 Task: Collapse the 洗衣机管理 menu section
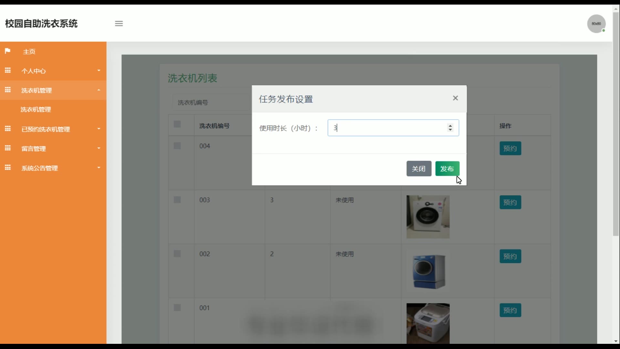[x=99, y=90]
